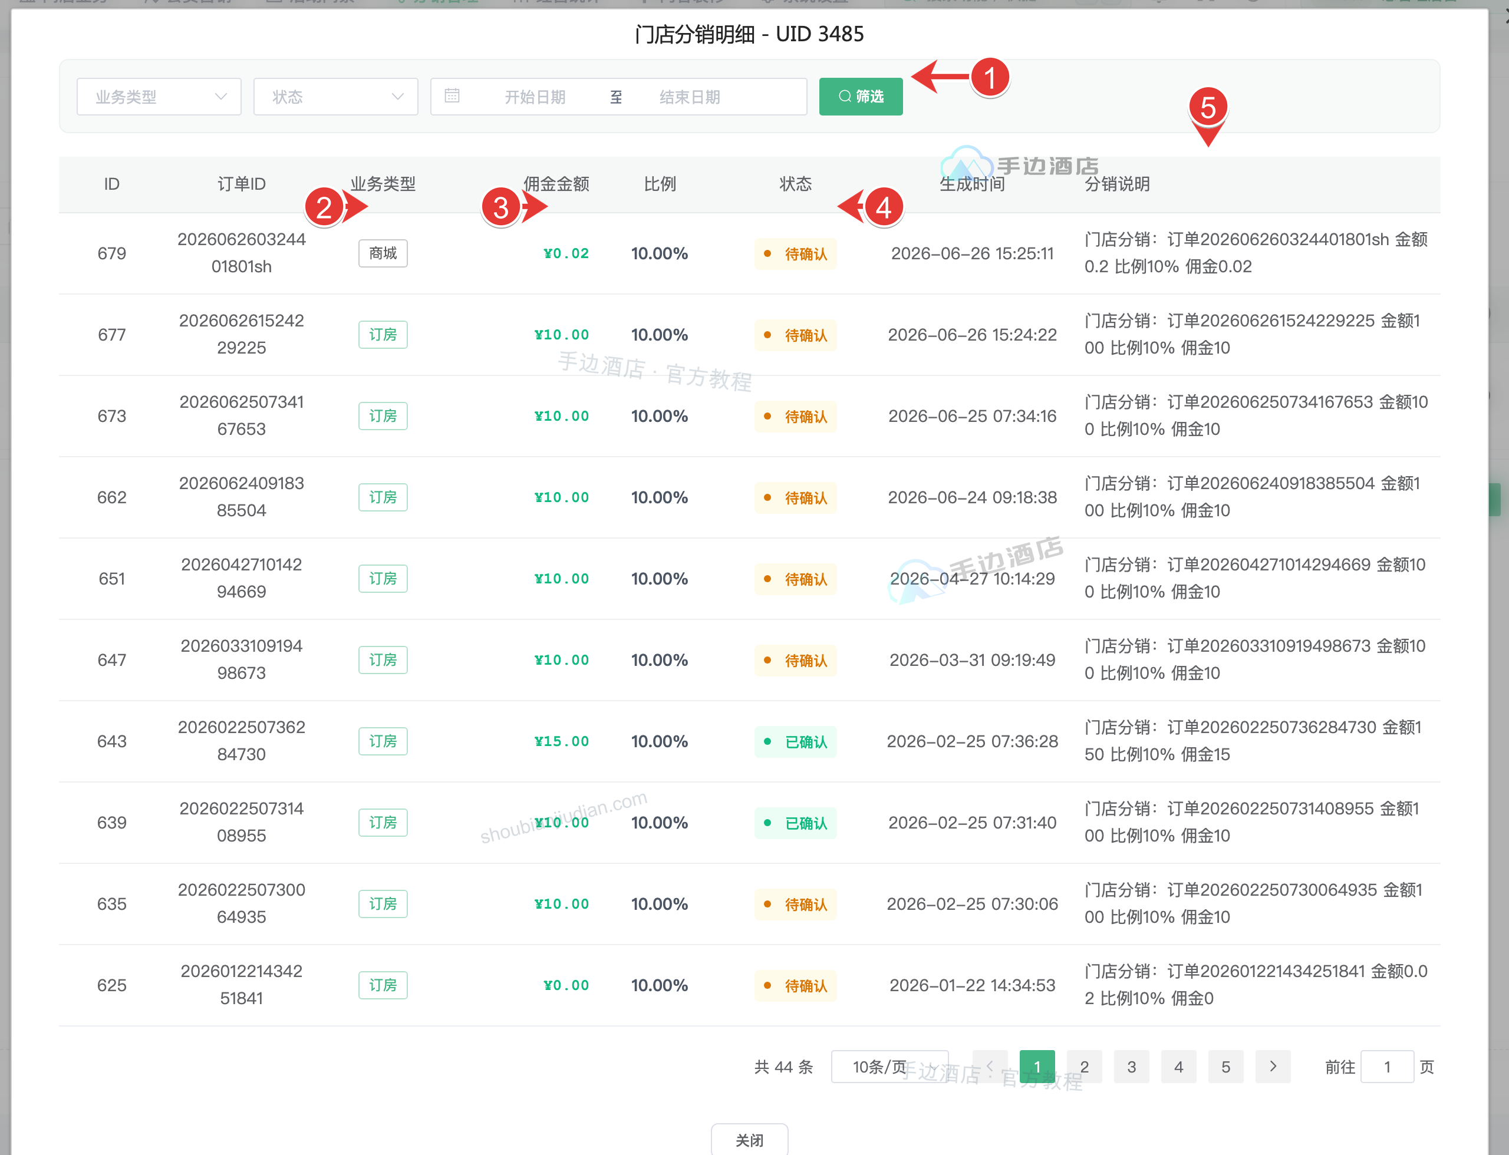Click the 生成时间 column header
The image size is (1509, 1155).
coord(972,184)
